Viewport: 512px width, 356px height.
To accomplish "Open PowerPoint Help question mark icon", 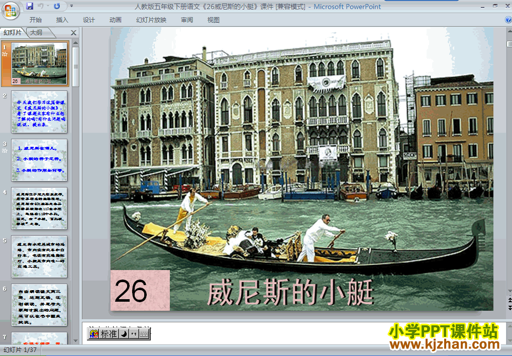I will pyautogui.click(x=508, y=20).
